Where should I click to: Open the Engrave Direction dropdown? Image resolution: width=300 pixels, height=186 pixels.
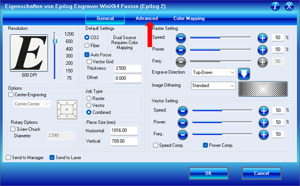pyautogui.click(x=213, y=72)
